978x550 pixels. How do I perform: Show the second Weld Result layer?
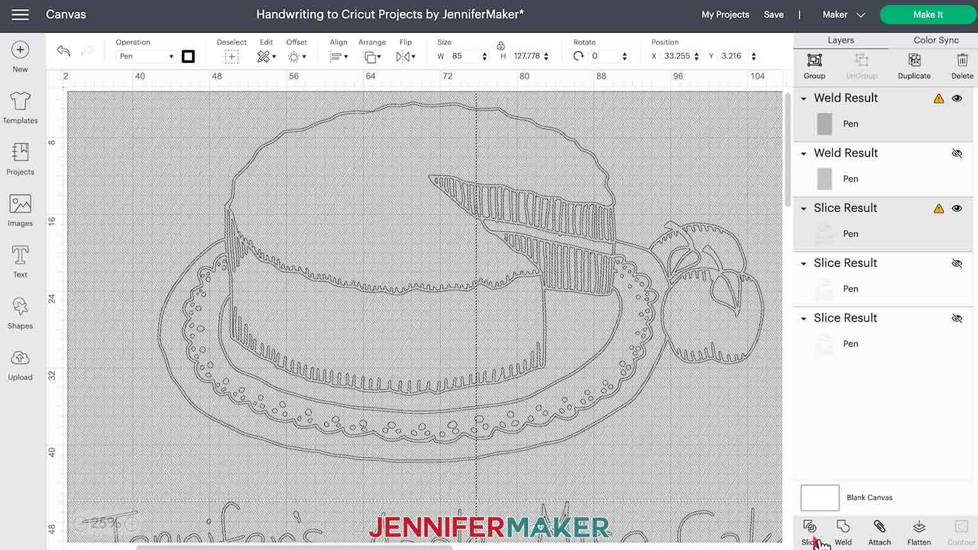click(x=957, y=153)
